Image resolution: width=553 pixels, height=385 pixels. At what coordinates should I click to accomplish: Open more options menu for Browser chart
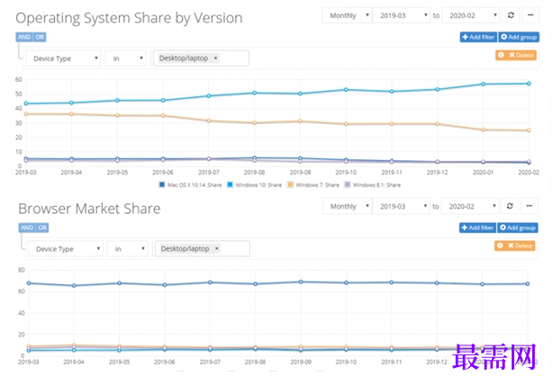pyautogui.click(x=529, y=206)
